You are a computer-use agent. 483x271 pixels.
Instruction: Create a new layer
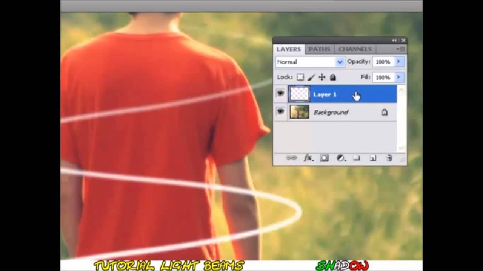click(373, 158)
